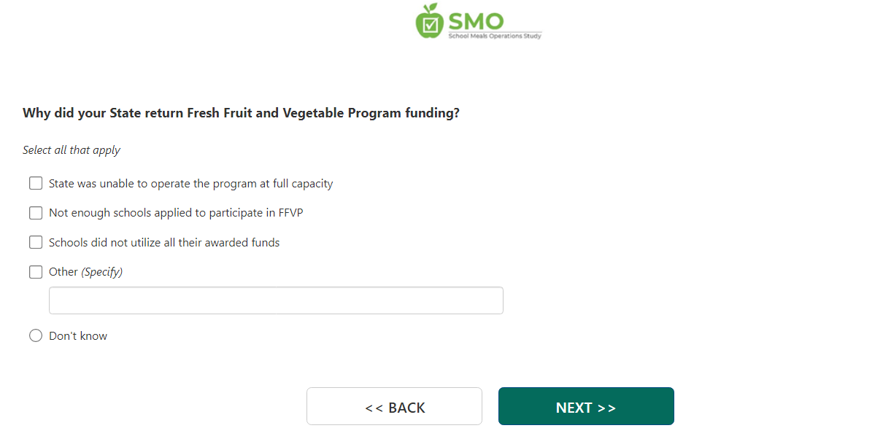Click label text 'State was unable to operate the program'
The width and height of the screenshot is (883, 447).
190,184
